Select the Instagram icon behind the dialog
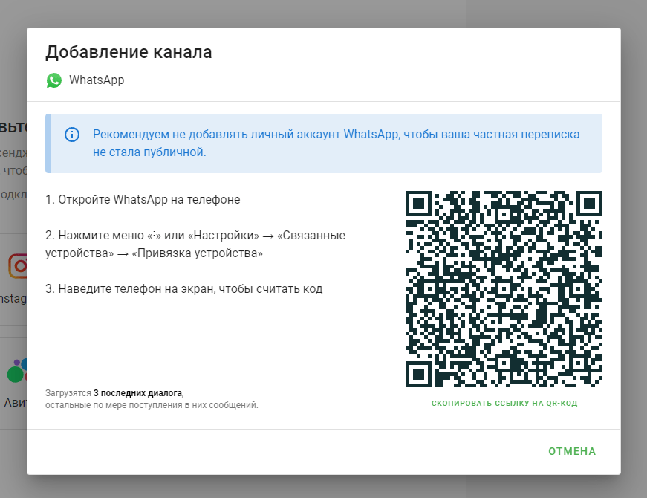 point(17,266)
